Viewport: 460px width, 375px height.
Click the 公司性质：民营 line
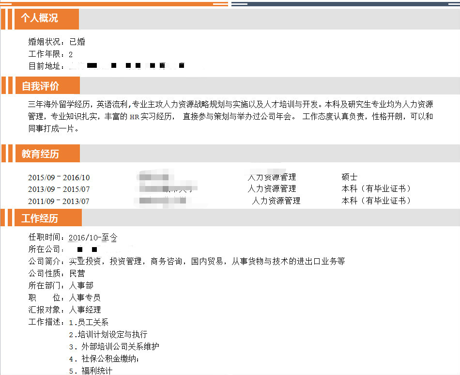pyautogui.click(x=57, y=273)
